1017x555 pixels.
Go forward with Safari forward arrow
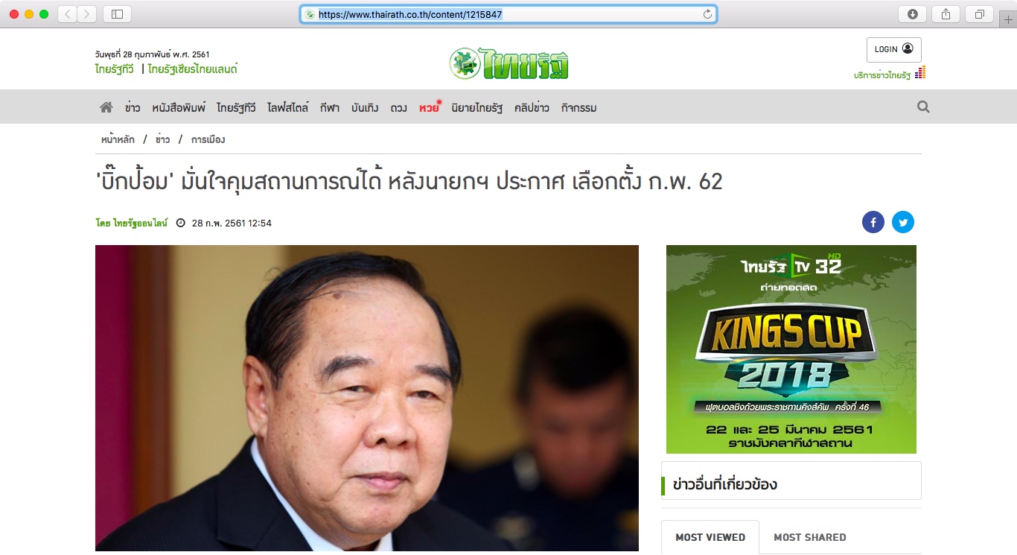pyautogui.click(x=87, y=14)
